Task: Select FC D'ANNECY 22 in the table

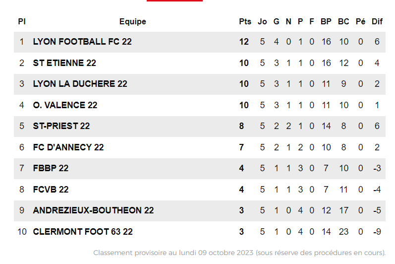Action: click(x=68, y=147)
